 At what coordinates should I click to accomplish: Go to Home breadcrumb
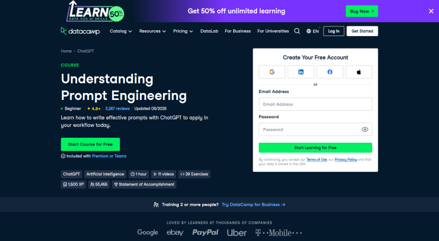click(66, 51)
